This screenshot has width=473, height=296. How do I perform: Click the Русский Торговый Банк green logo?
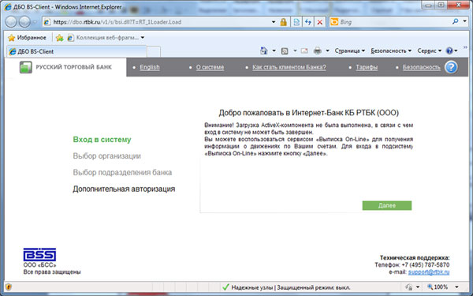pos(26,67)
